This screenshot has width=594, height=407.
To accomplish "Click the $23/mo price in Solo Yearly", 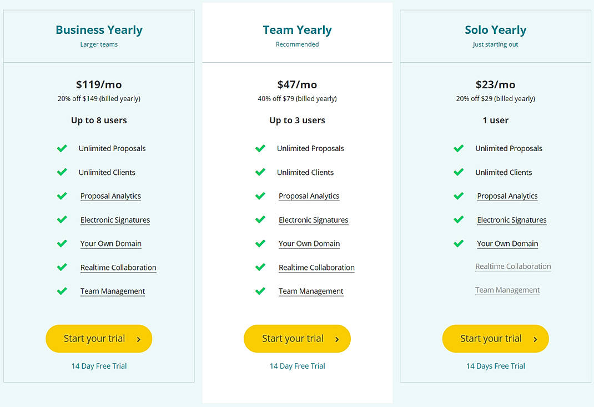I will pos(495,84).
